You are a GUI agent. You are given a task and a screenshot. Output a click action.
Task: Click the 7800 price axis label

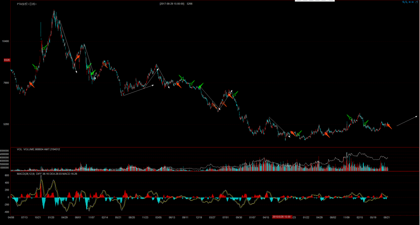click(6, 83)
